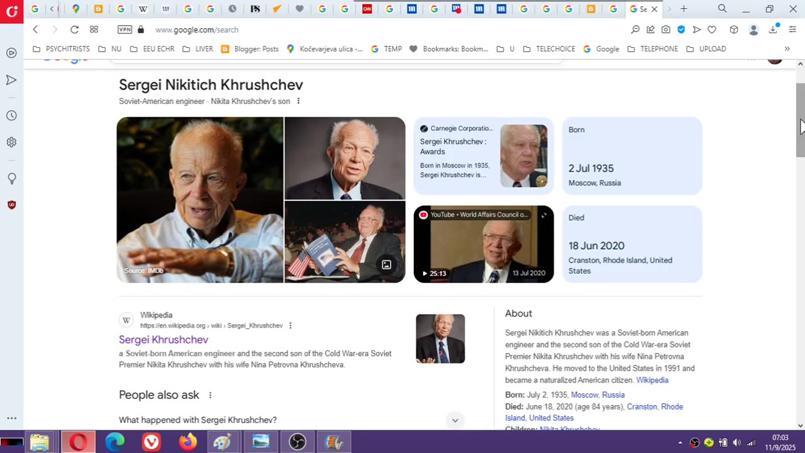Click the volume speaker tray icon

coord(736,442)
